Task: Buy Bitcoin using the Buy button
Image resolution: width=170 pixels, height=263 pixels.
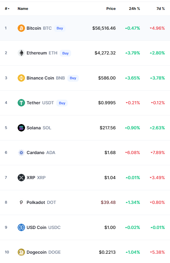Action: coord(60,28)
